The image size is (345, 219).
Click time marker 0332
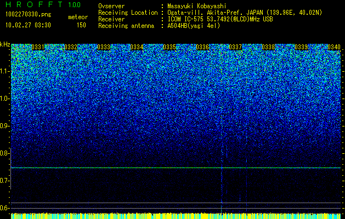(x=71, y=47)
